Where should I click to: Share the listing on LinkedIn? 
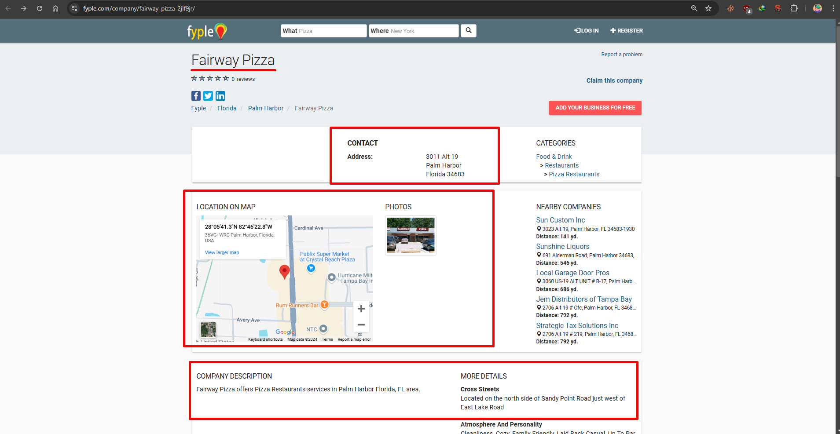click(220, 96)
